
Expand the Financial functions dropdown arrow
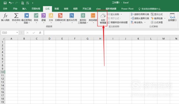coord(36,23)
